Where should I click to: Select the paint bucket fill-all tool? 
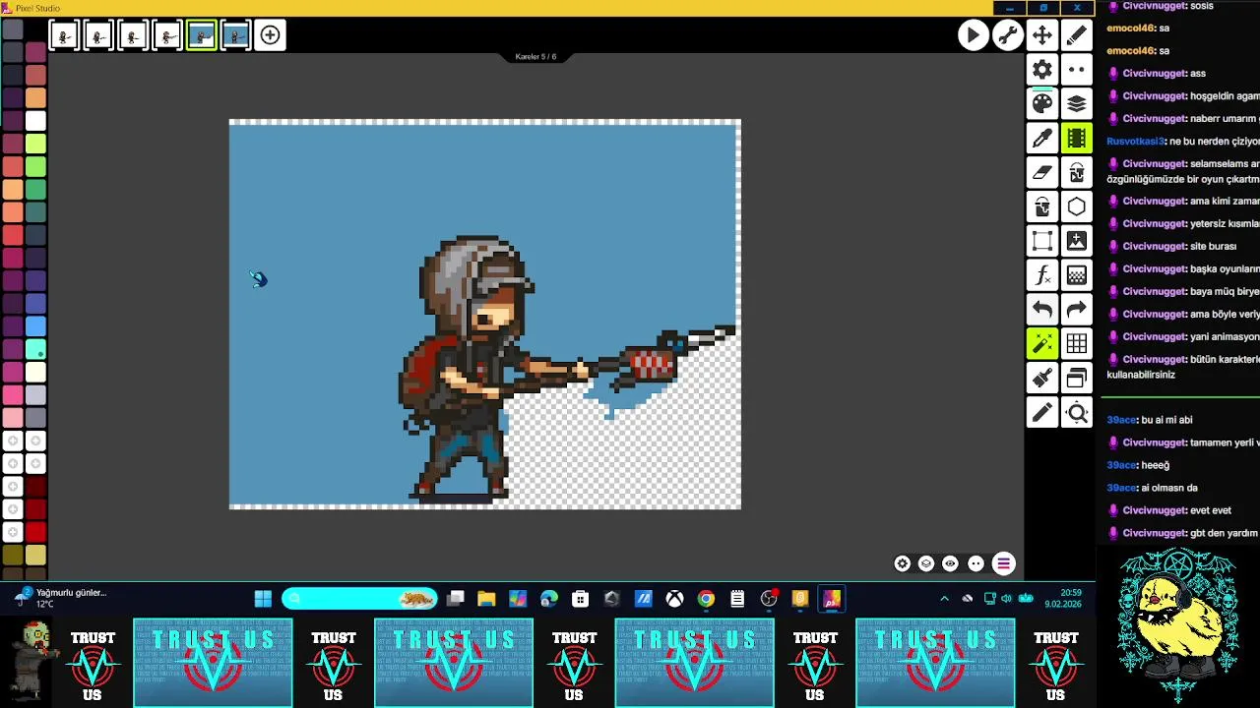[1077, 172]
